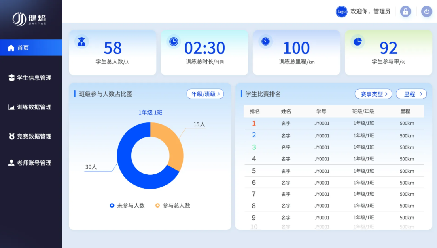Toggle the 参与总人数 legend item
This screenshot has height=248, width=437.
point(173,206)
